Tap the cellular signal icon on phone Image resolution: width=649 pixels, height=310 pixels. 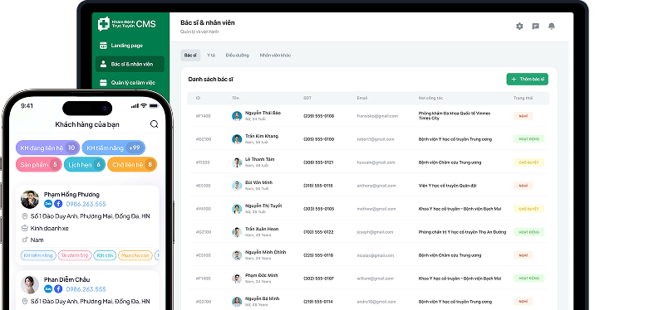point(135,105)
